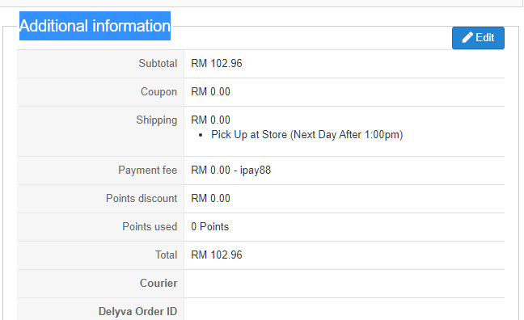Click the Points discount amount RM 0.00
This screenshot has height=320, width=524.
click(210, 199)
